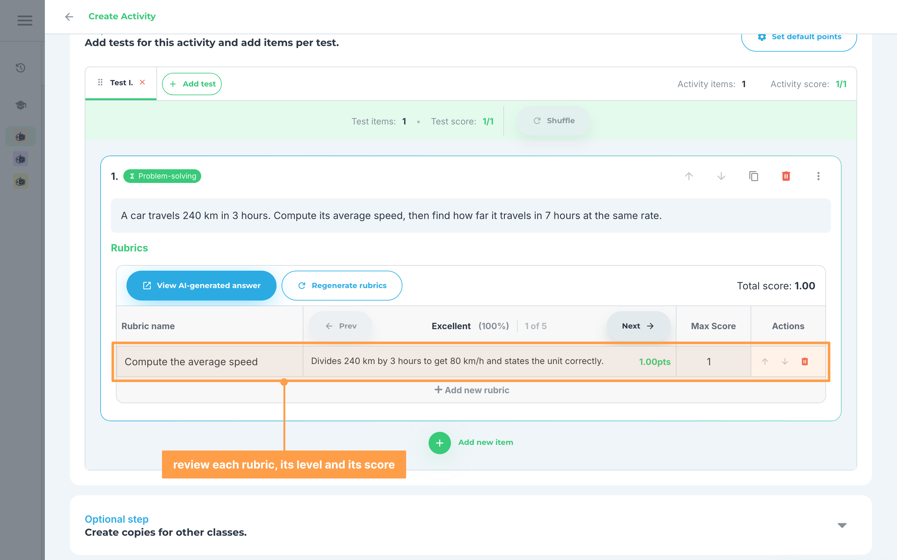Image resolution: width=897 pixels, height=560 pixels.
Task: Go to Next rubric level
Action: pyautogui.click(x=638, y=326)
